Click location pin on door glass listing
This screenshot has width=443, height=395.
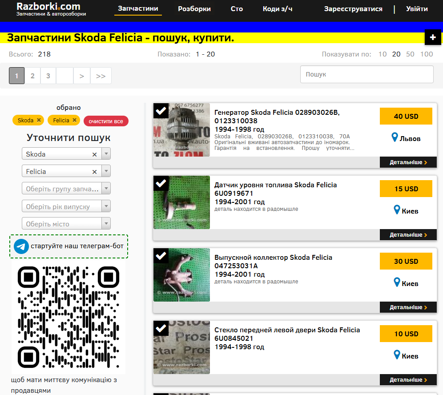point(397,355)
